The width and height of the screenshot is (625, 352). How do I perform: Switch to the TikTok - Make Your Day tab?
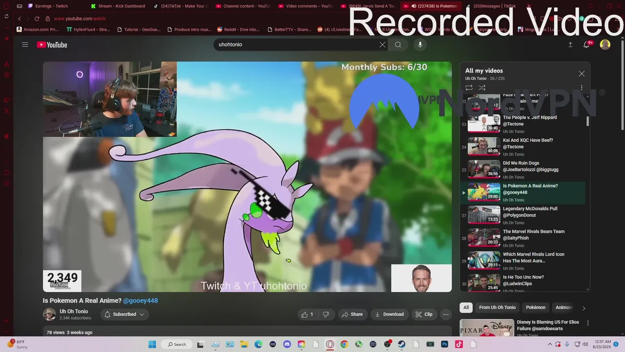[181, 6]
